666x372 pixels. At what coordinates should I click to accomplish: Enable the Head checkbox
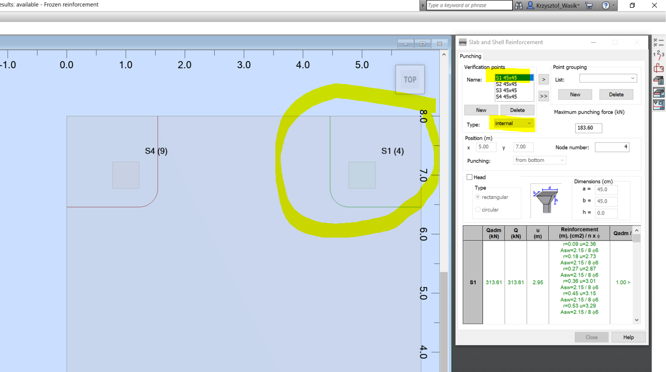[469, 177]
